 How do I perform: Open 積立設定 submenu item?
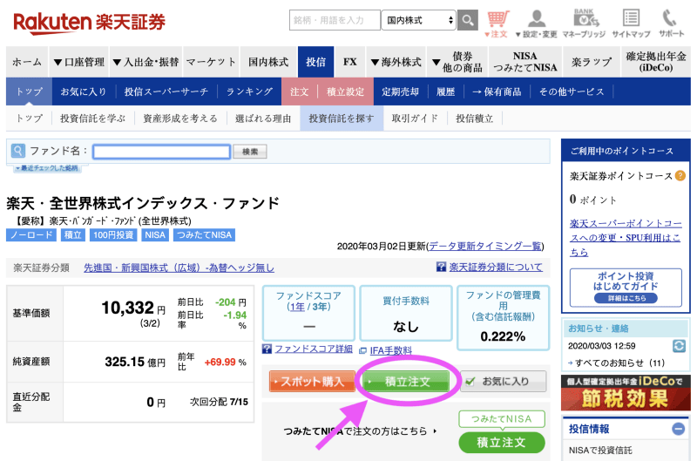[345, 92]
